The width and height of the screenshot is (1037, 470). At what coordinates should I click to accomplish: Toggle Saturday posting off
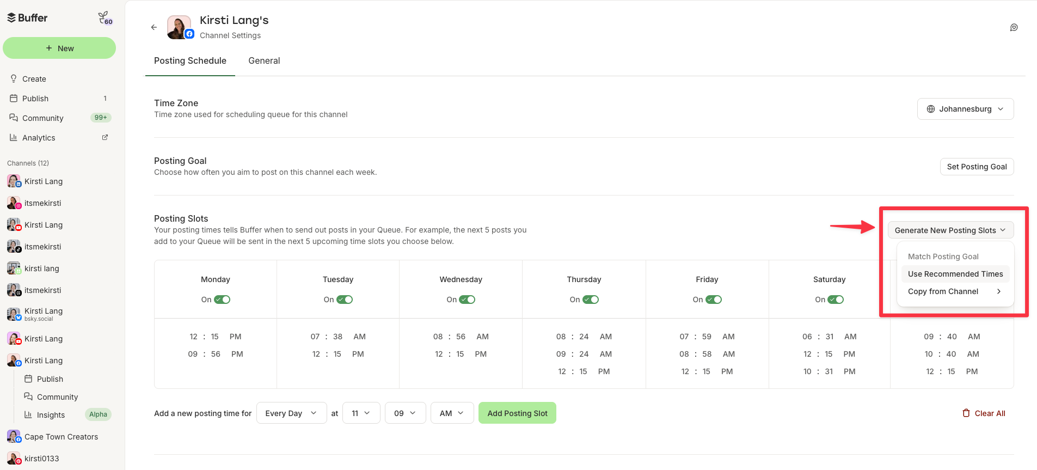click(837, 299)
